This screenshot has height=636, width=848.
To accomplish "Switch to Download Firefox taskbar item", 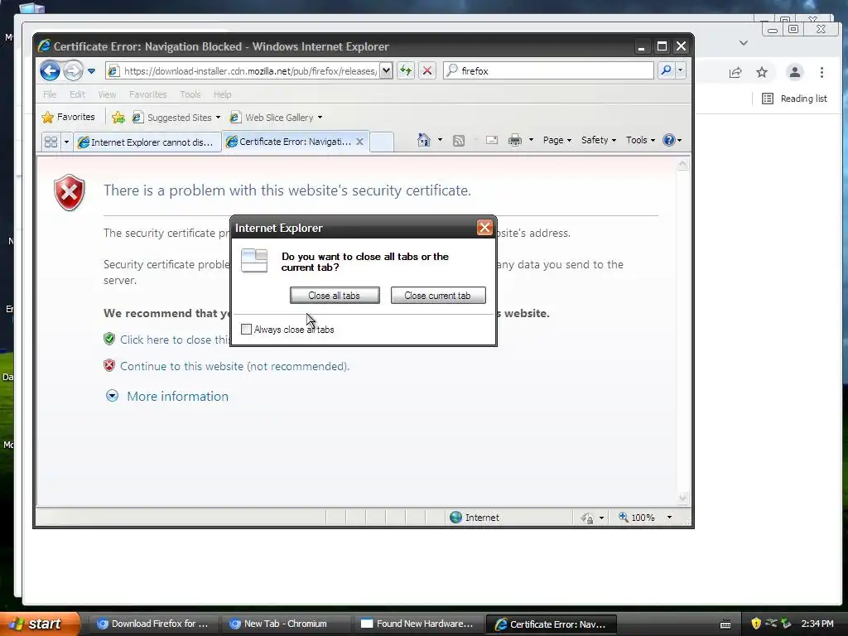I will pyautogui.click(x=152, y=624).
